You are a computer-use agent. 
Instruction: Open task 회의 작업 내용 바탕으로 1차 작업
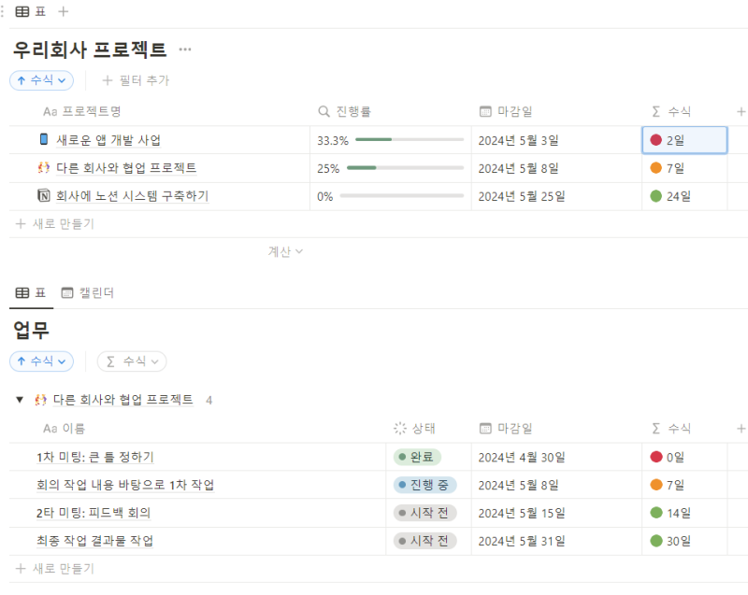(125, 485)
